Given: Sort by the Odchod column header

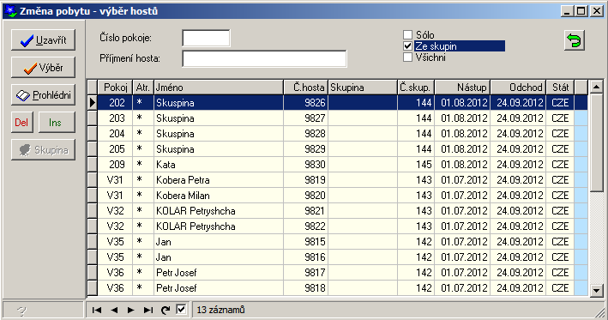Looking at the screenshot, I should (x=519, y=88).
